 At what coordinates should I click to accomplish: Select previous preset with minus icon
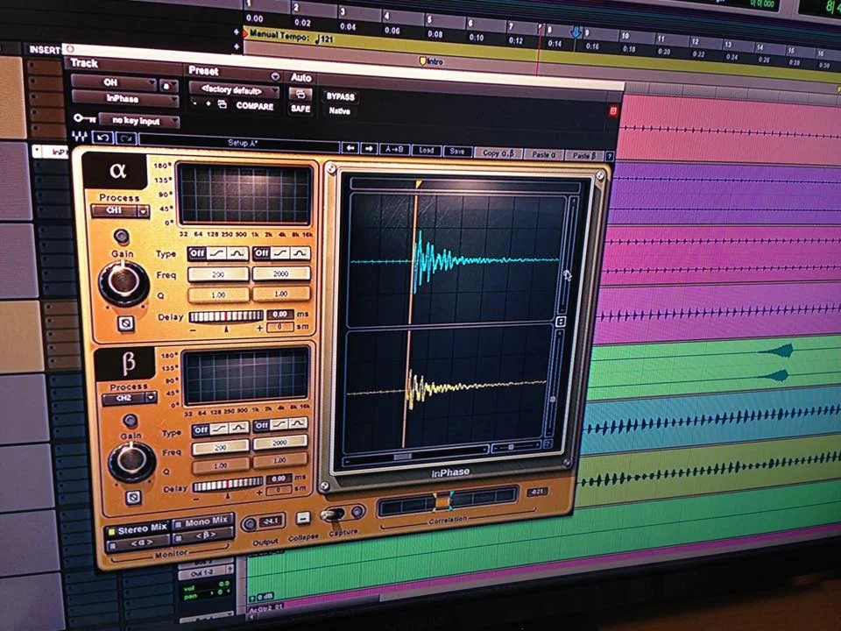click(x=195, y=103)
